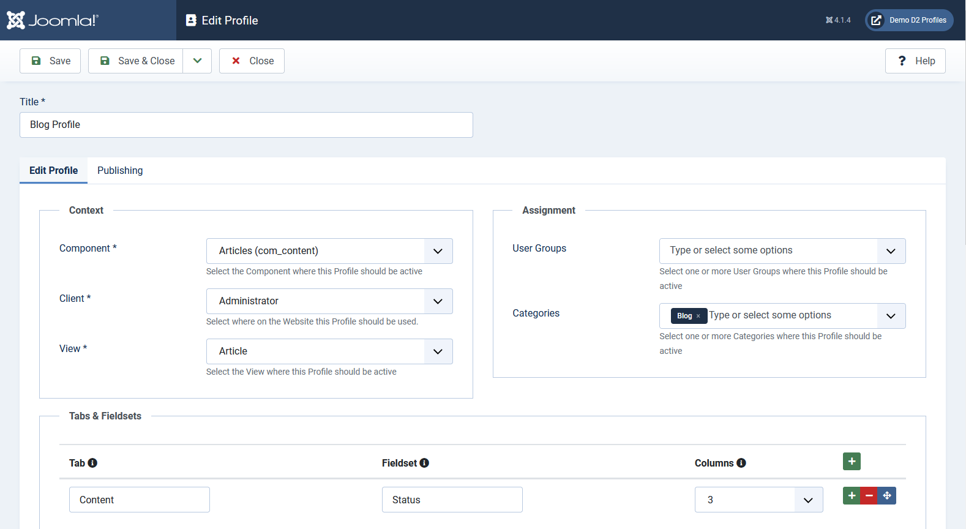Viewport: 966px width, 529px height.
Task: Click the Tab column info icon
Action: coord(92,463)
